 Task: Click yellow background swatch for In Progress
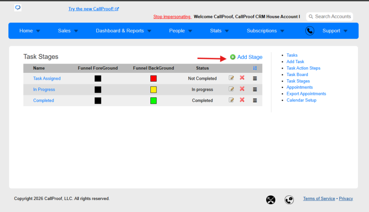[154, 89]
